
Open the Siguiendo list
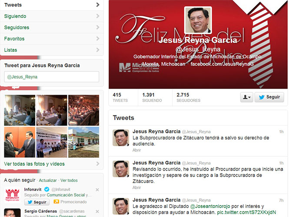pos(52,16)
